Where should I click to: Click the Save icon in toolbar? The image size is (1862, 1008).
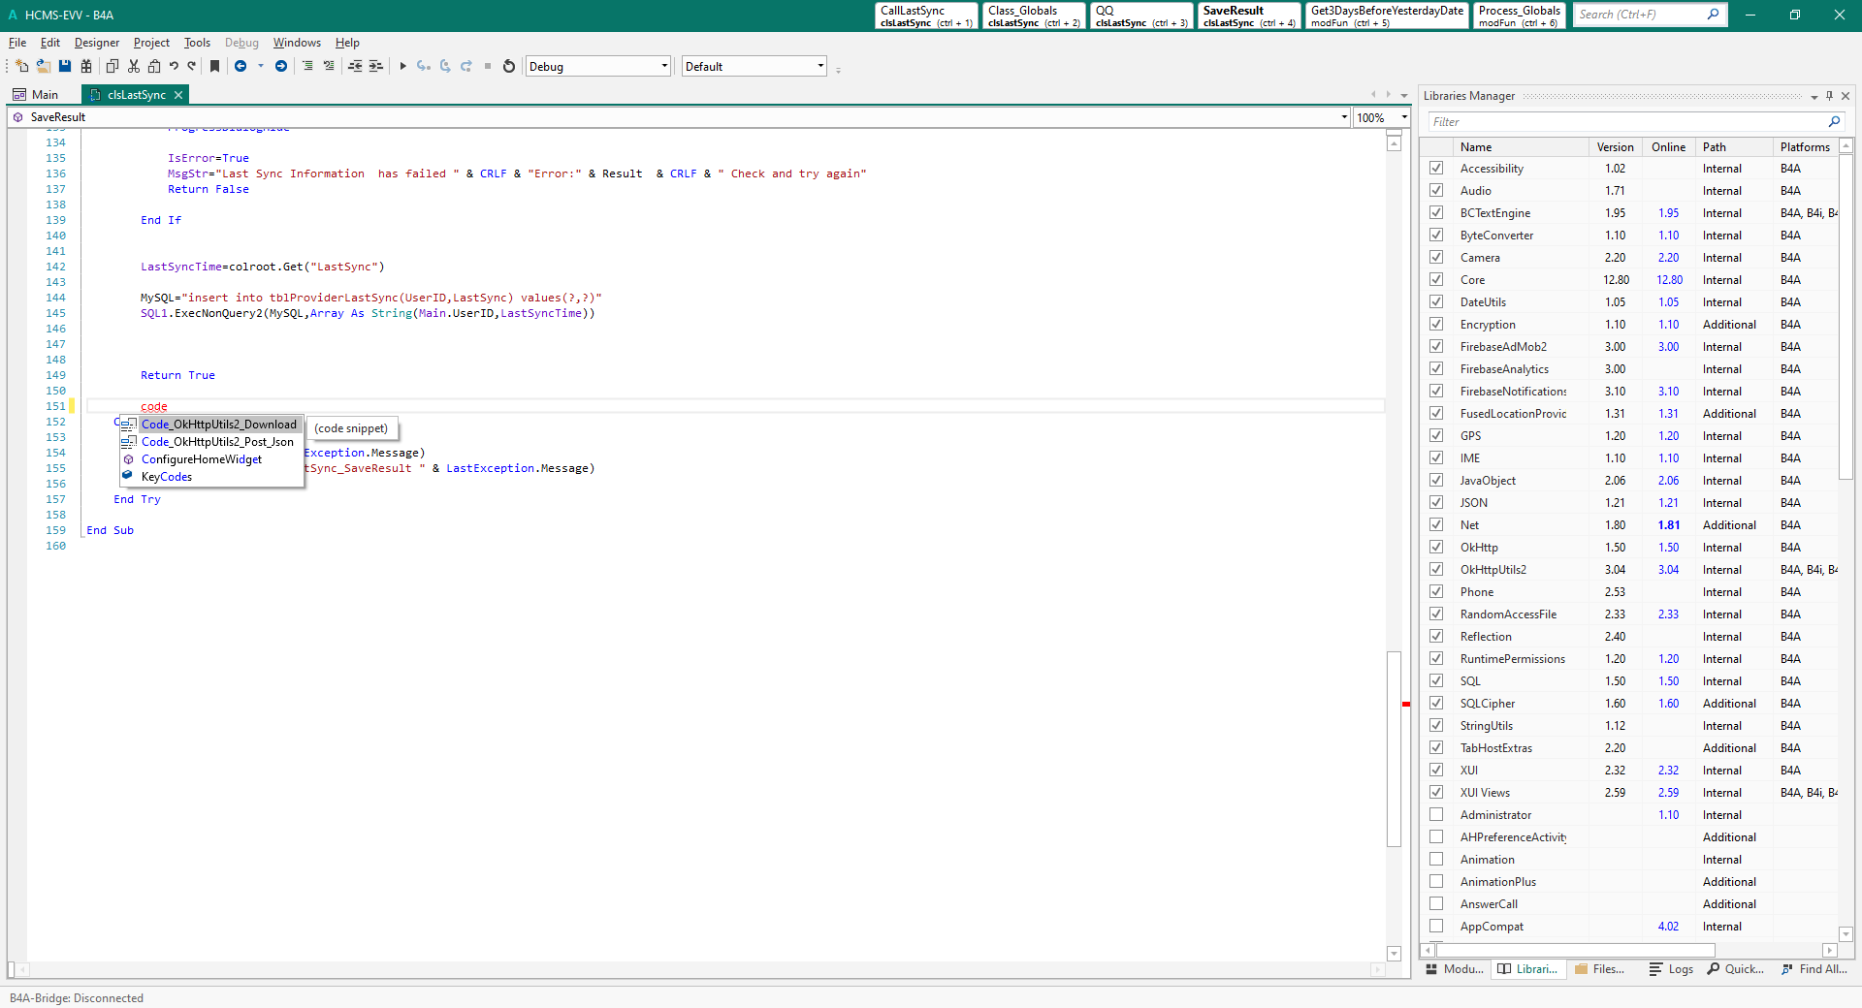pyautogui.click(x=65, y=66)
